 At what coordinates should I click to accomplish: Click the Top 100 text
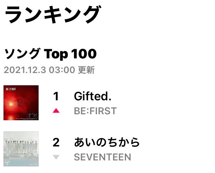click(x=70, y=54)
